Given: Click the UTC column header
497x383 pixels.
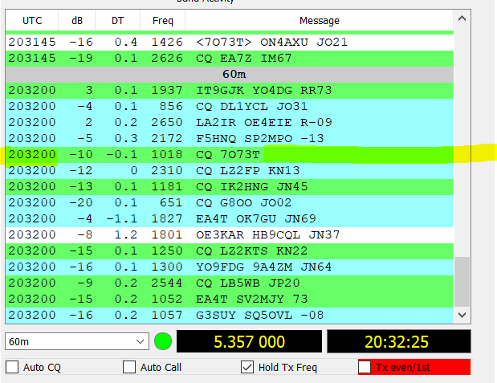Looking at the screenshot, I should (x=32, y=20).
